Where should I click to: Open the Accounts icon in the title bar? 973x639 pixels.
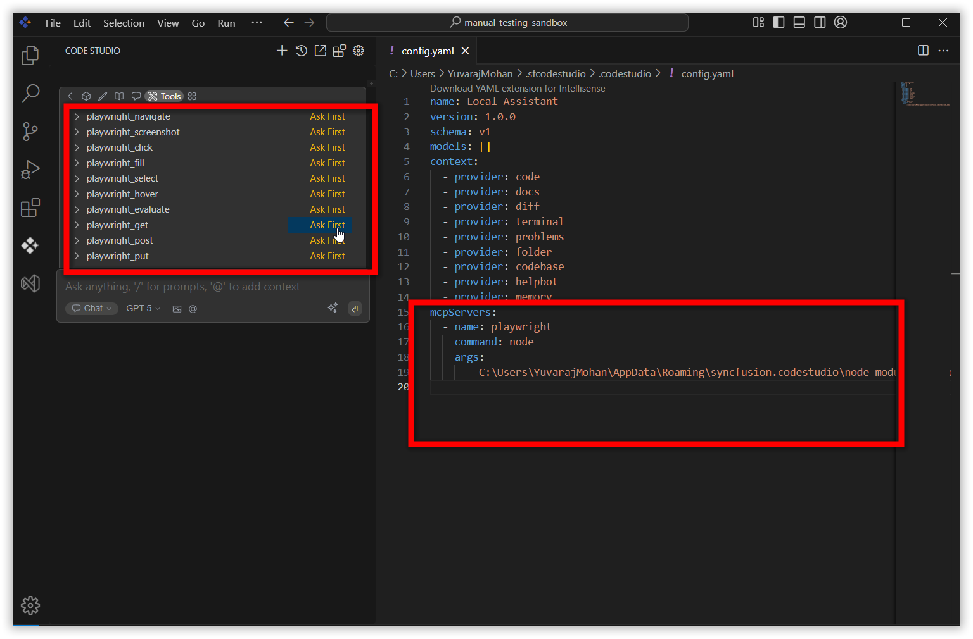pos(841,23)
